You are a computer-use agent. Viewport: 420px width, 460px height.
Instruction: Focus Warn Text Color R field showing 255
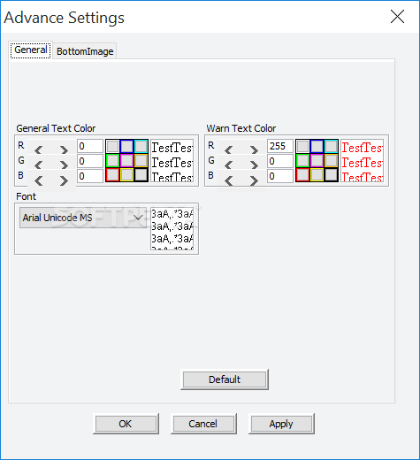tap(280, 146)
